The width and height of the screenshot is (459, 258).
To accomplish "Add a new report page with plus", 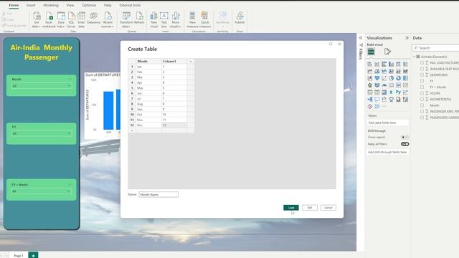I will click(33, 255).
